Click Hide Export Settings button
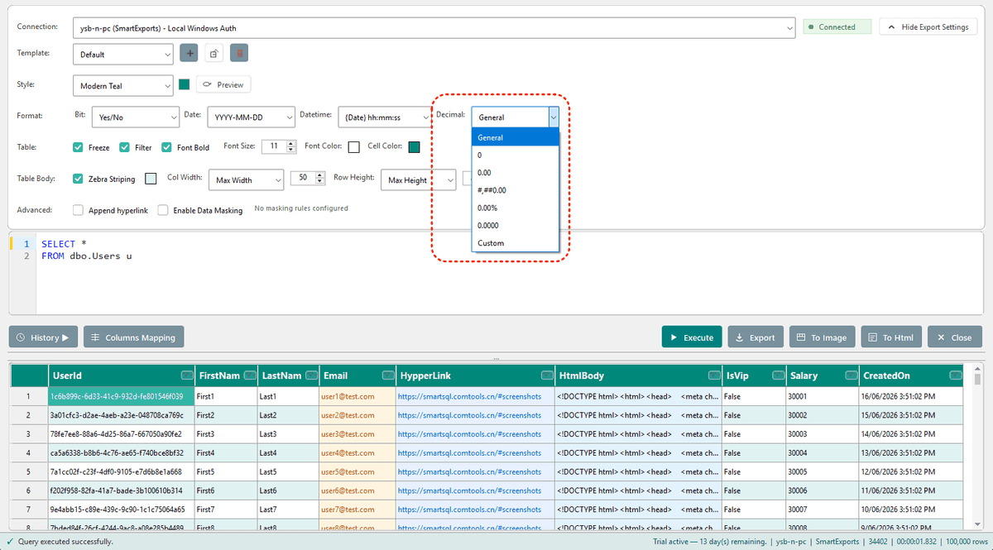Image resolution: width=993 pixels, height=550 pixels. coord(928,26)
